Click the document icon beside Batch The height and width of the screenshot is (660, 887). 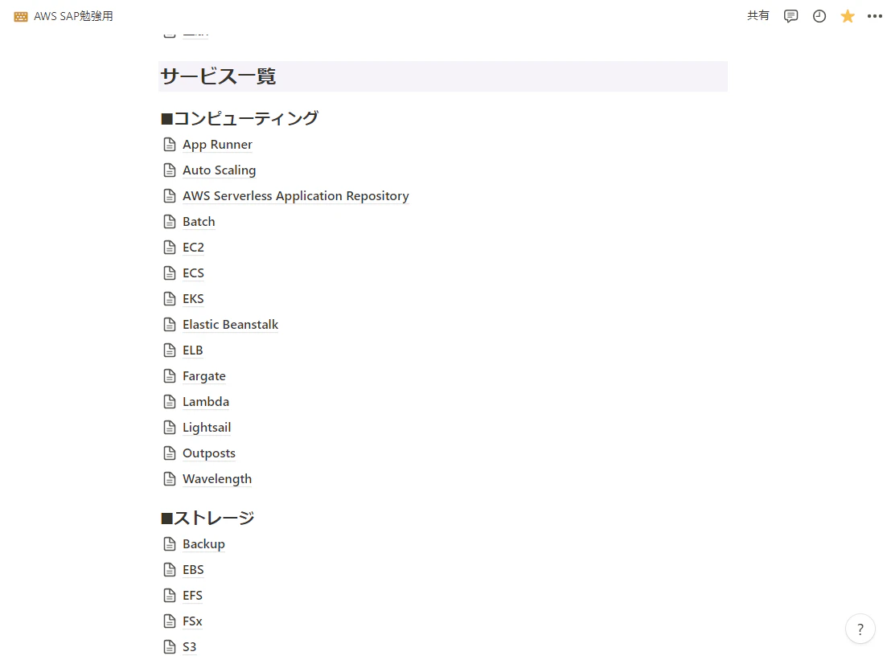[170, 222]
